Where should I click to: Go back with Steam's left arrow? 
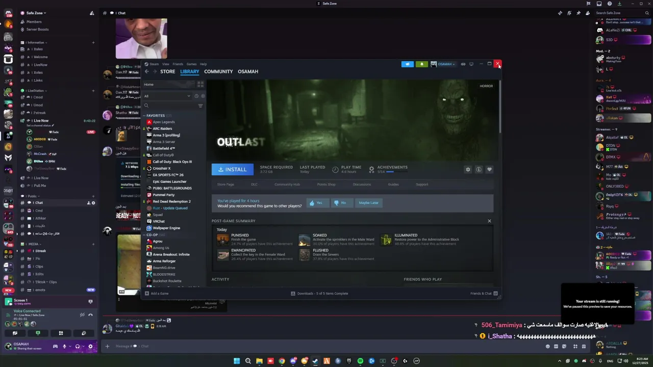tap(147, 71)
